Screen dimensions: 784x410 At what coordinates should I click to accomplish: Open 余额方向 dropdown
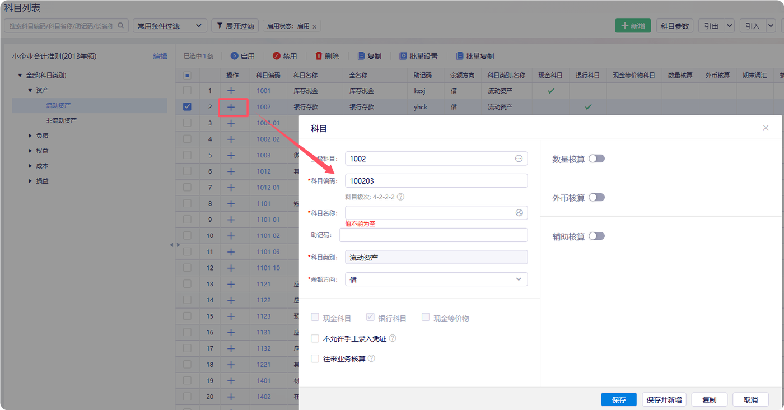click(x=436, y=279)
